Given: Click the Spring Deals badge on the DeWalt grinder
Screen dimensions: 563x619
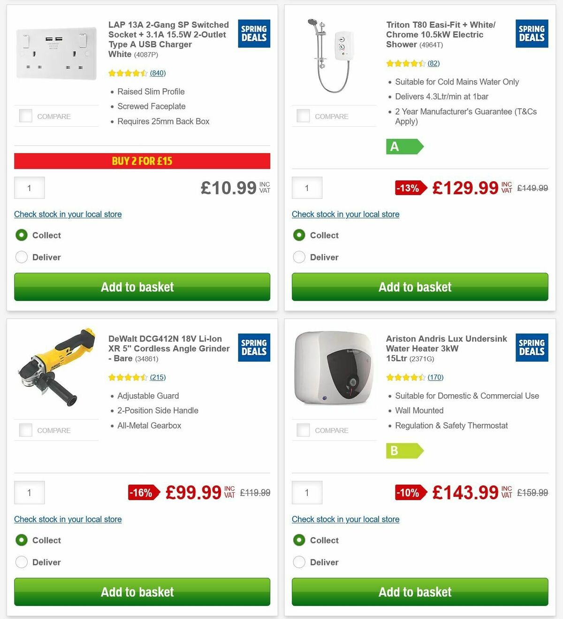Looking at the screenshot, I should pos(253,347).
